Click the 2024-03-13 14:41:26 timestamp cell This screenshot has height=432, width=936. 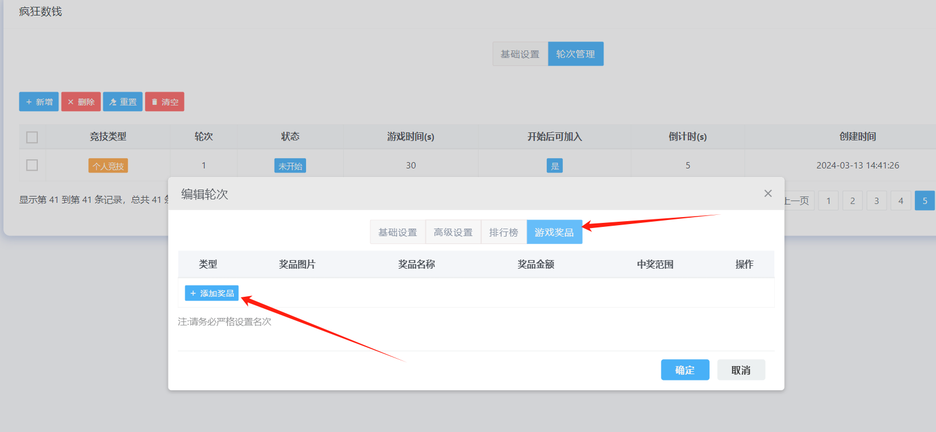pos(857,165)
